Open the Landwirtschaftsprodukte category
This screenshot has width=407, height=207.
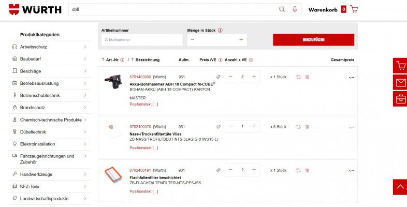coord(50,199)
